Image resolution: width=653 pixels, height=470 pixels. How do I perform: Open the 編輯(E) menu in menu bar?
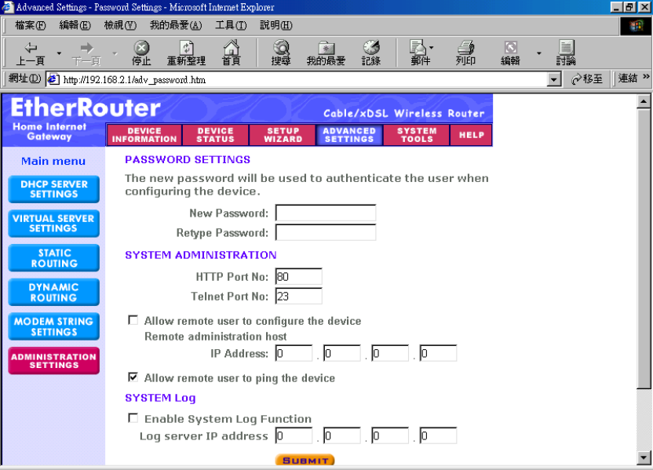point(75,25)
